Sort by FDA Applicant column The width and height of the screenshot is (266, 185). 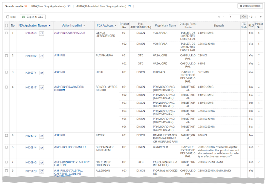pos(106,26)
